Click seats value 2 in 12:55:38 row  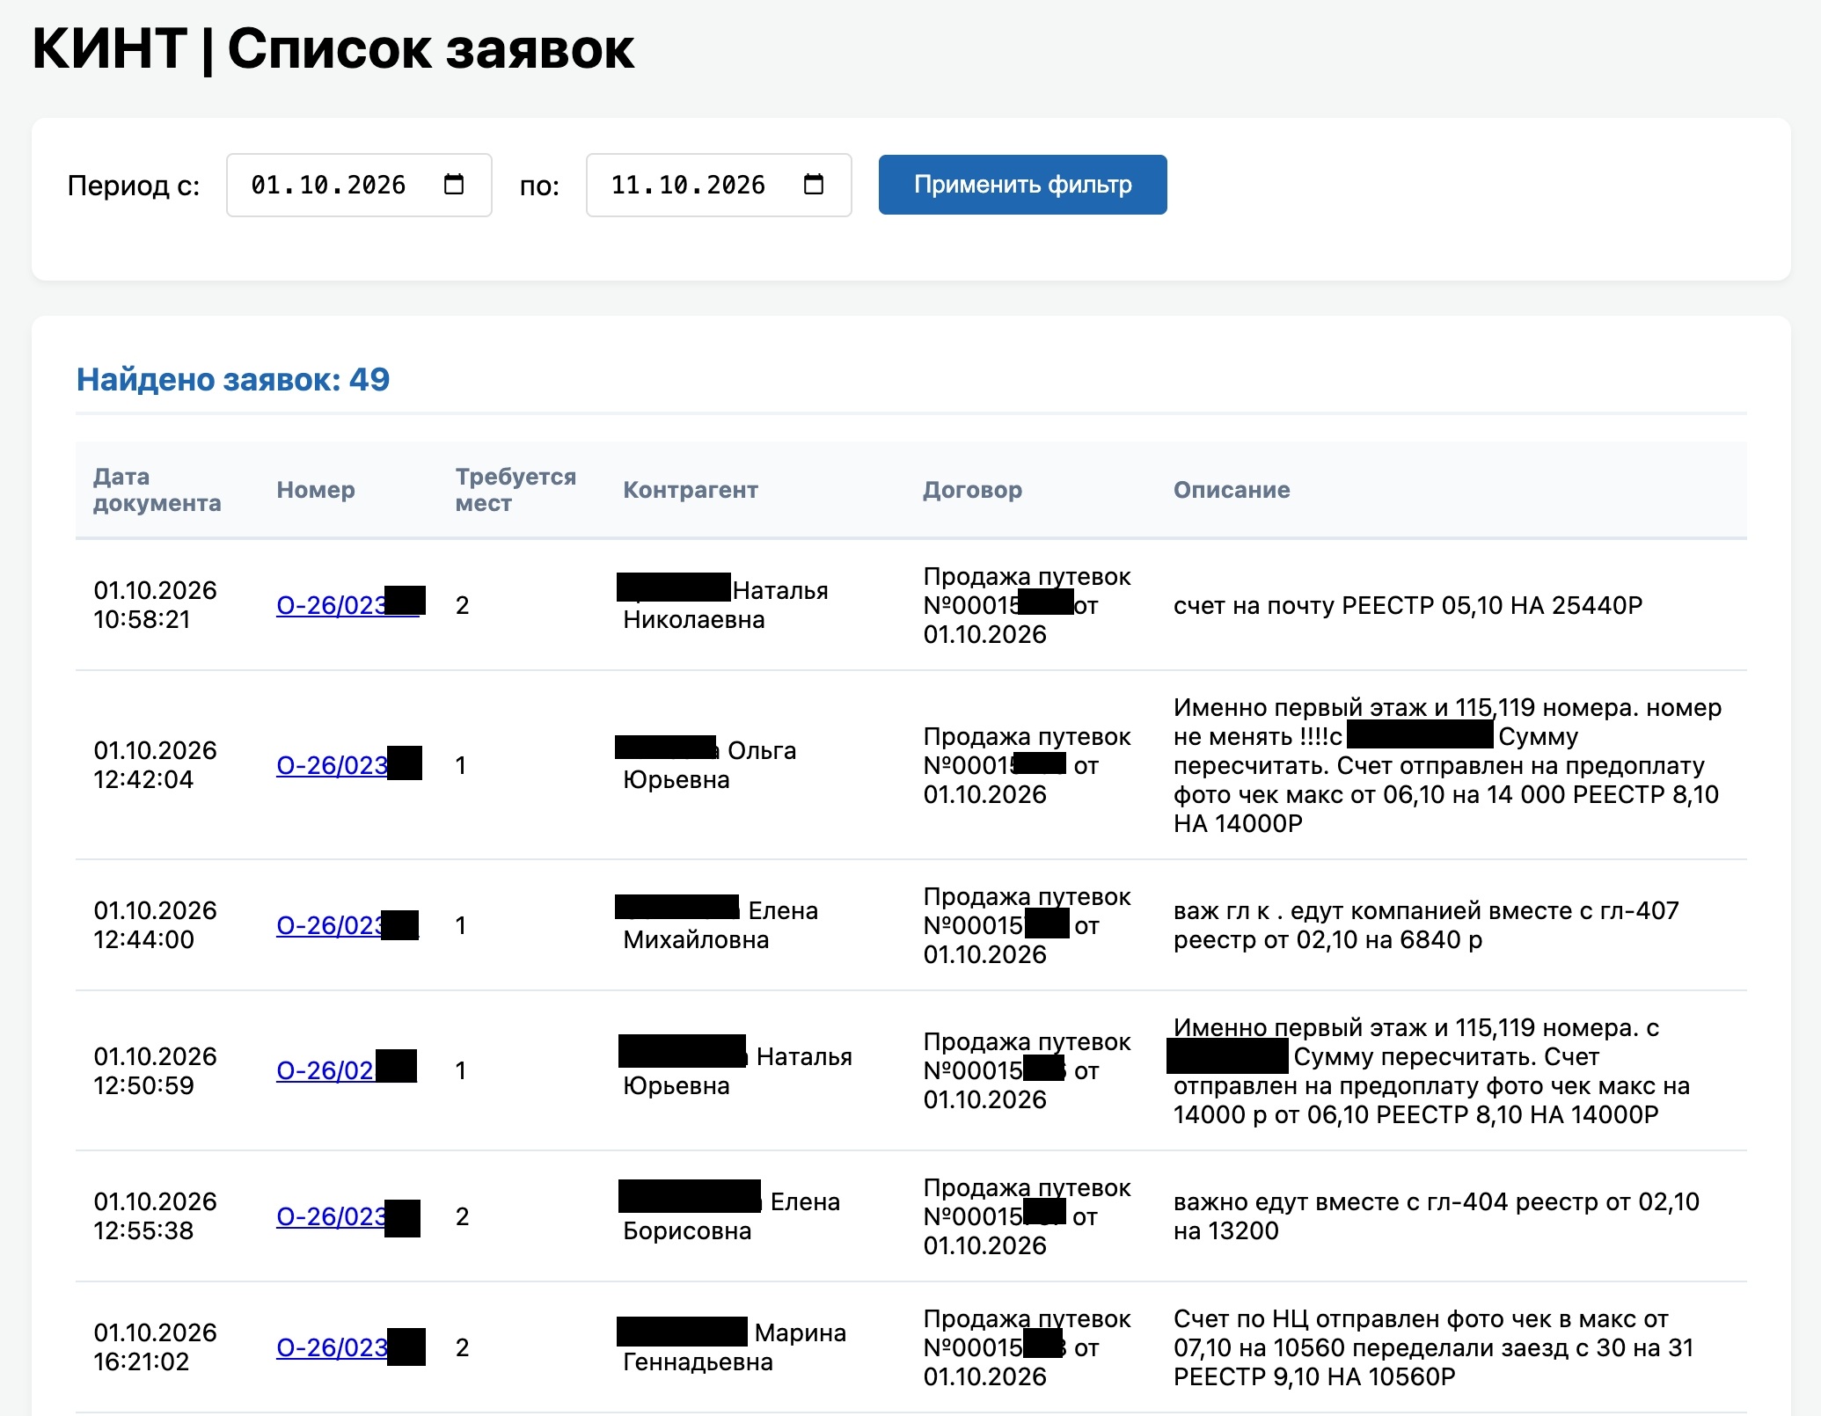pyautogui.click(x=462, y=1216)
